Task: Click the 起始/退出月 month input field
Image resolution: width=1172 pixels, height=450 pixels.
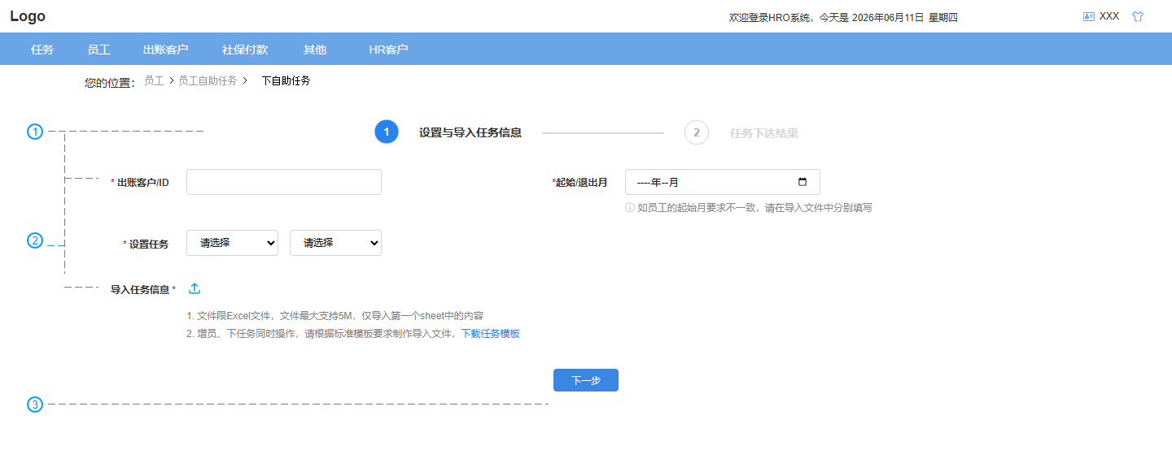Action: 723,182
